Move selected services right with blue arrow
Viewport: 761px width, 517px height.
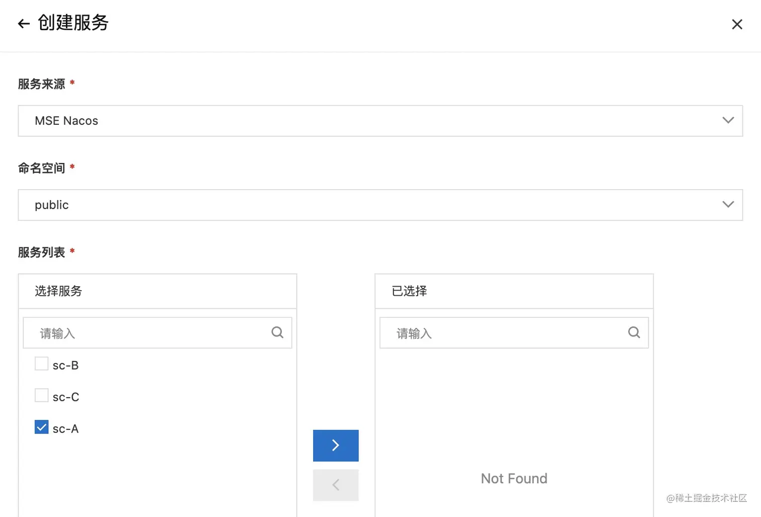(336, 446)
